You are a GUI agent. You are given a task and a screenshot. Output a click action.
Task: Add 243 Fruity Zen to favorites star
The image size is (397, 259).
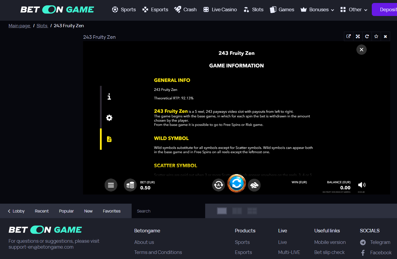click(x=376, y=36)
